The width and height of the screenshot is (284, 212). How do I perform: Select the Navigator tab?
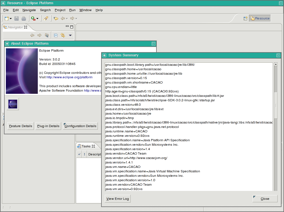(x=15, y=27)
